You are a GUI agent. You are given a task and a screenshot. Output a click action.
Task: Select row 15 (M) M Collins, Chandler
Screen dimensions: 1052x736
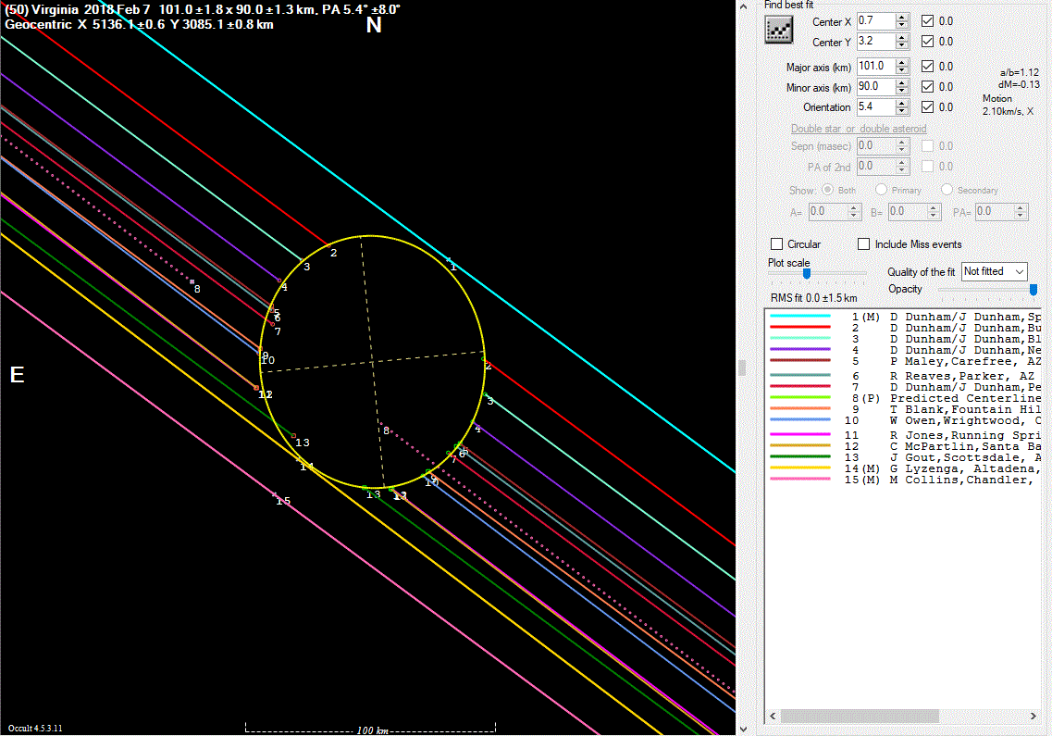coord(904,480)
